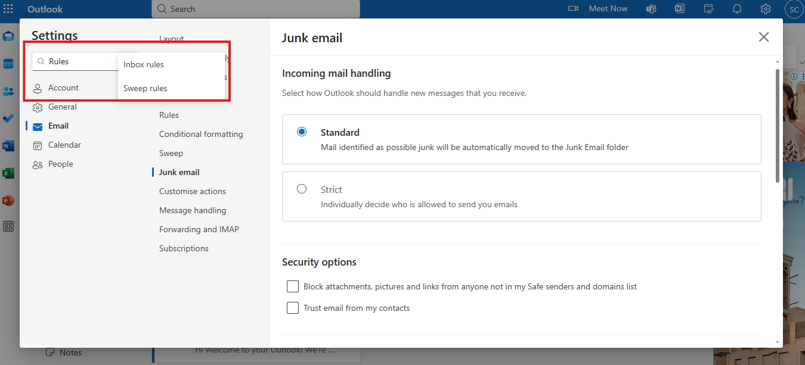
Task: Open the Rules email settings
Action: click(169, 115)
